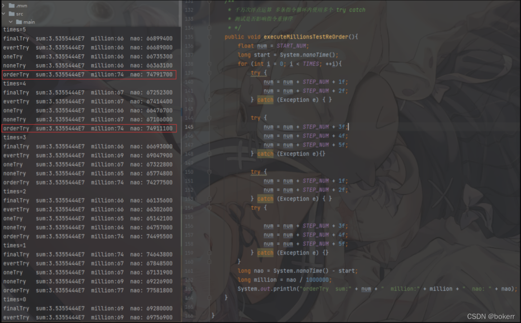
Task: Click line number 145 in the gutter
Action: [x=189, y=127]
